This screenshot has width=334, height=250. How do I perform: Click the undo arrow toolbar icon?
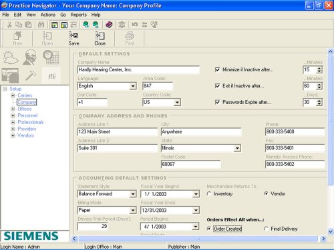pos(134,25)
